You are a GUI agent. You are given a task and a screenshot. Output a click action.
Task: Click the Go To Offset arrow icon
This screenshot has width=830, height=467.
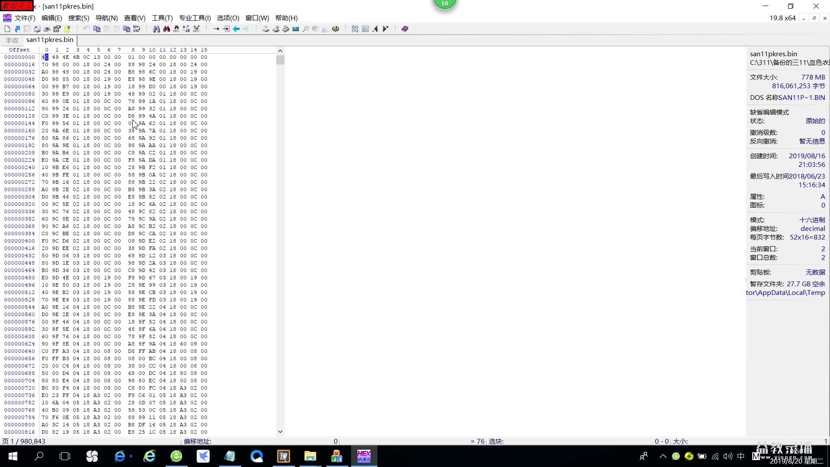click(216, 29)
